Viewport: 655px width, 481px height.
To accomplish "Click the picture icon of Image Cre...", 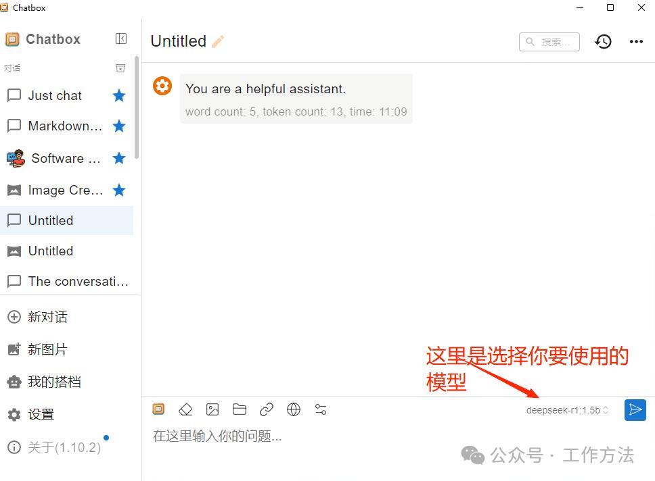I will [14, 191].
